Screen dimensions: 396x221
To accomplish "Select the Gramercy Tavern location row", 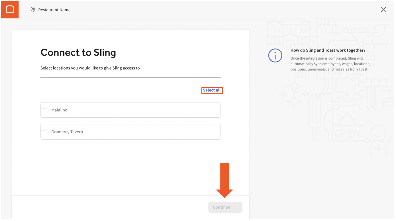I will (130, 132).
